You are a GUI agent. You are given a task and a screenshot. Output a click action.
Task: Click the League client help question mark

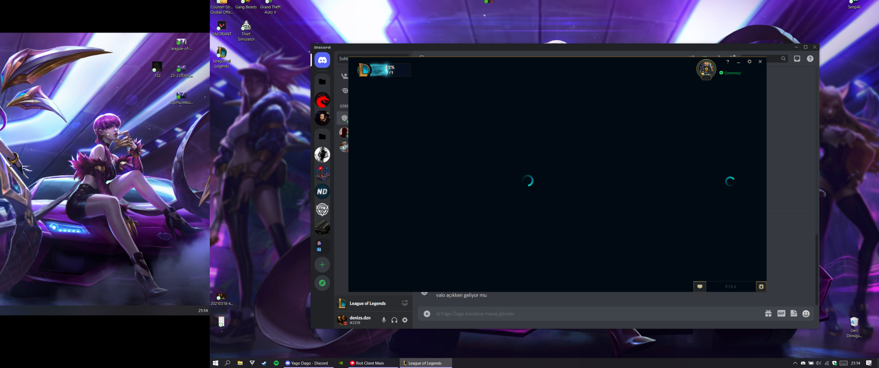coord(727,61)
